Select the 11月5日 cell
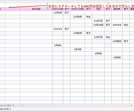Image resolution: width=134 pixels, height=111 pixels. point(58,13)
